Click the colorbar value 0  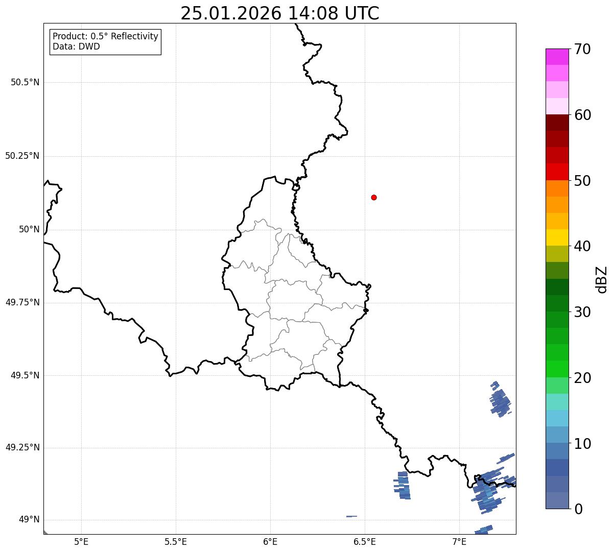(578, 509)
